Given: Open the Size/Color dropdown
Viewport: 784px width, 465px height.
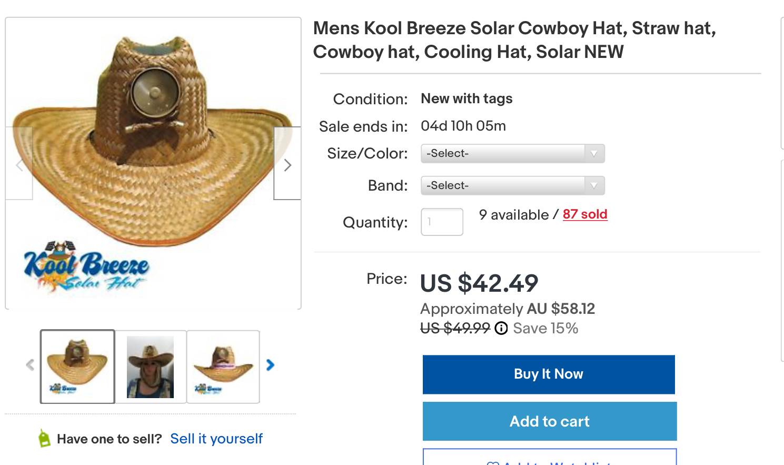Looking at the screenshot, I should pyautogui.click(x=512, y=153).
